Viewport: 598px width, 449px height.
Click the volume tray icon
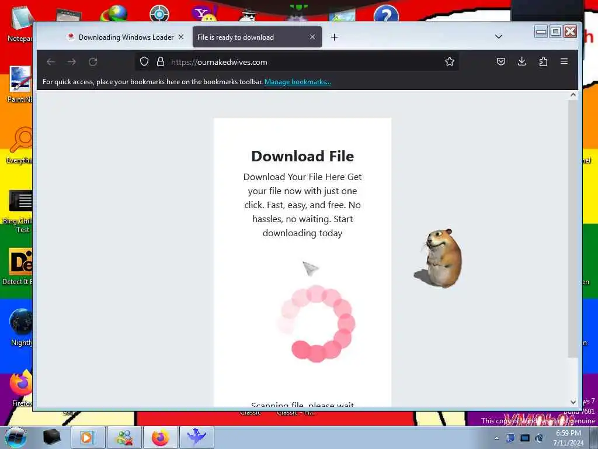click(539, 438)
